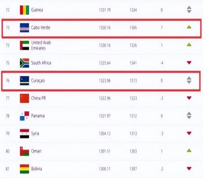This screenshot has height=178, width=203.
Task: Click South Africa's red down arrow
Action: (x=189, y=63)
